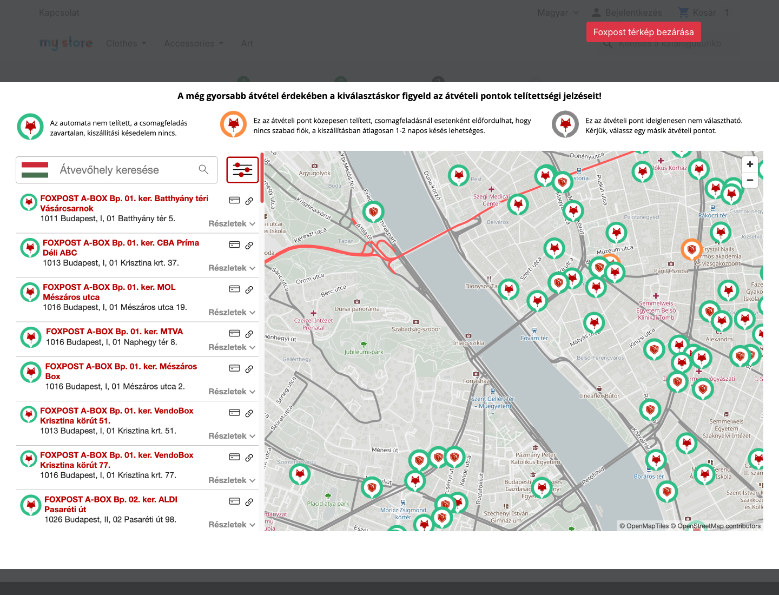Screen dimensions: 779x595
Task: Click link icon for Batthyány téri Vásárcsarnok
Action: tap(249, 201)
